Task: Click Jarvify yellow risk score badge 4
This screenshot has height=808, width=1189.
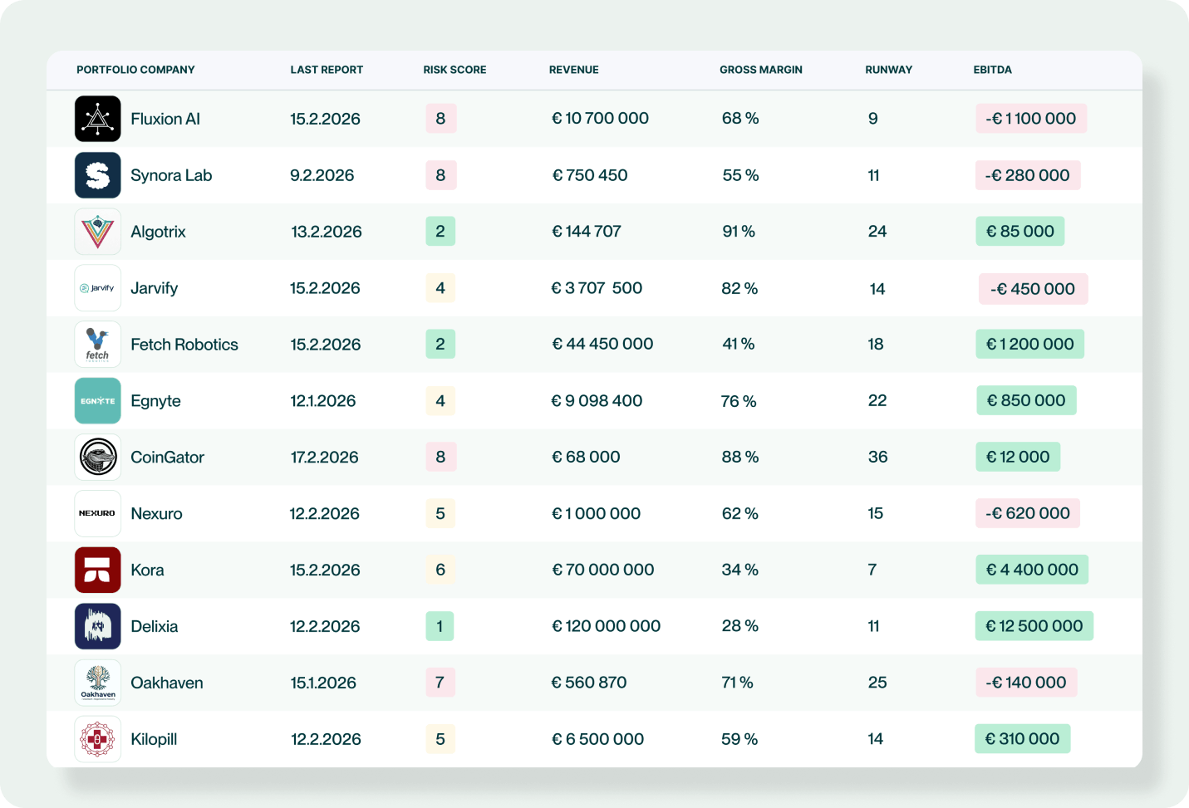Action: pos(440,288)
